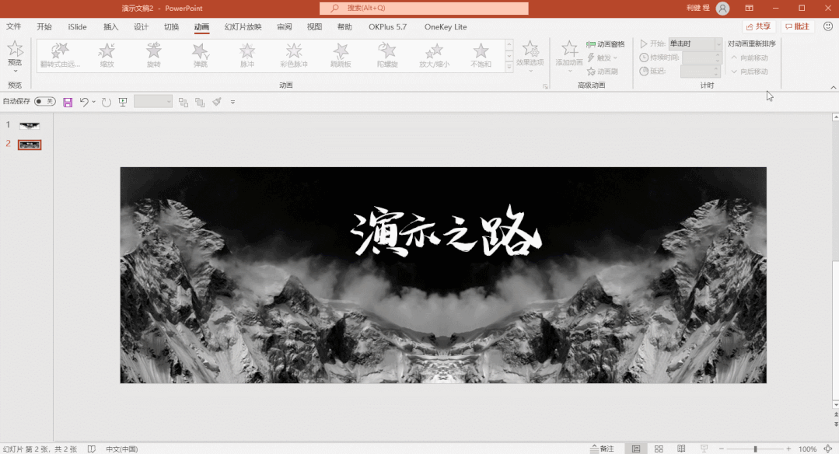Click the 共享 share button
The image size is (839, 454).
click(759, 26)
